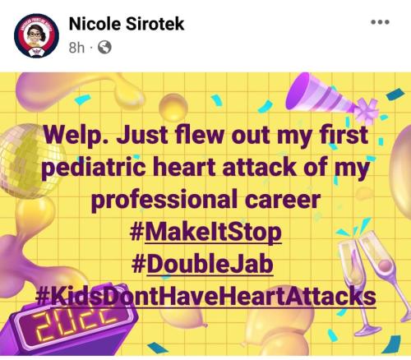This screenshot has width=411, height=360.
Task: Follow the #DoubleJab hashtag link
Action: coord(202,264)
